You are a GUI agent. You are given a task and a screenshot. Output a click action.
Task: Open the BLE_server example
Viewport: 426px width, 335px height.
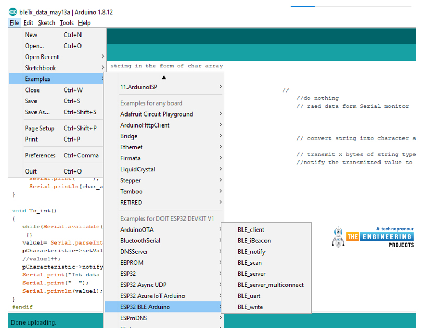point(266,274)
